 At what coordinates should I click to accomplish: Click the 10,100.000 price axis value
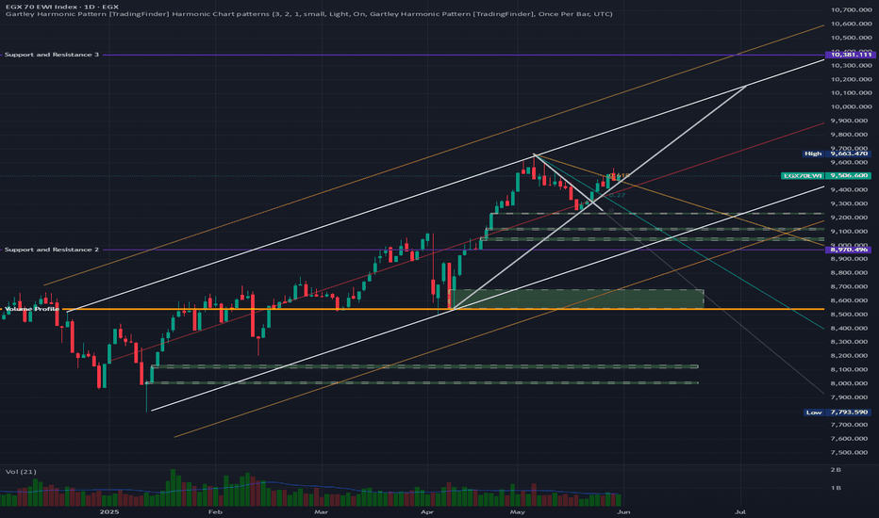[851, 93]
